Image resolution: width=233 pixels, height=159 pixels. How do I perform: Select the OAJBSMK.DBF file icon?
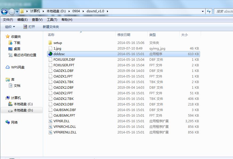50,110
